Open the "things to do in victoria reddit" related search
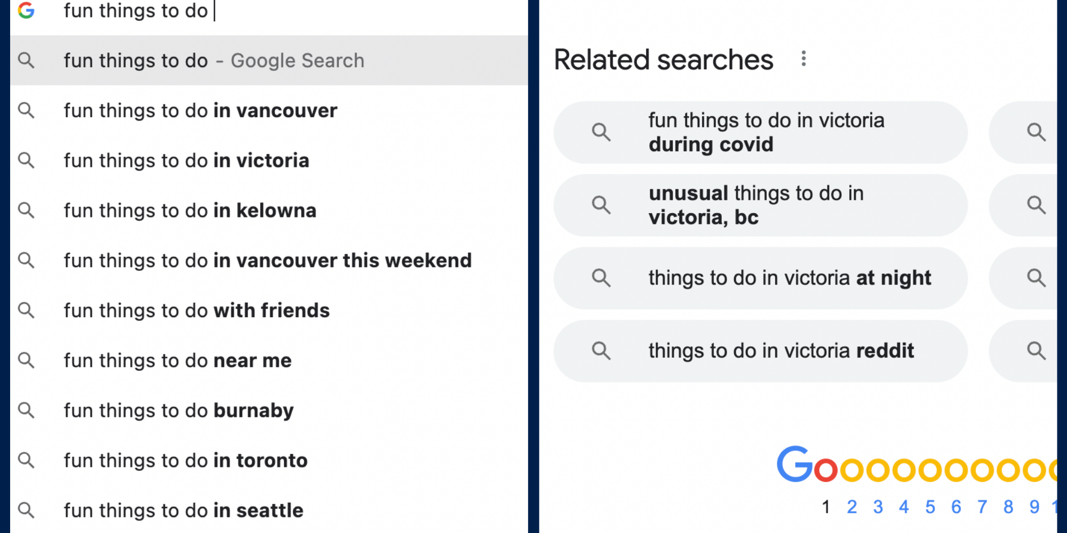 [x=782, y=351]
